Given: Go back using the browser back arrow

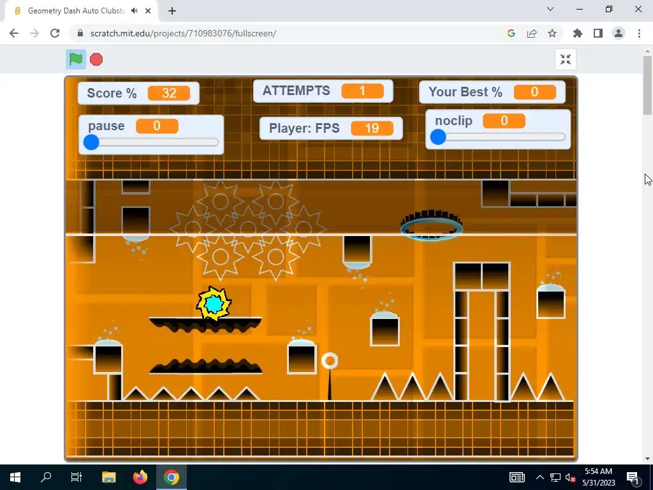Looking at the screenshot, I should [14, 33].
